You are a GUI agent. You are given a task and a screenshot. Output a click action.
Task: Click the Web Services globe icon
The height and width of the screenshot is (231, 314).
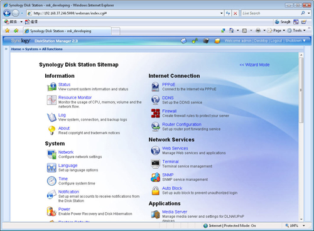coord(155,151)
